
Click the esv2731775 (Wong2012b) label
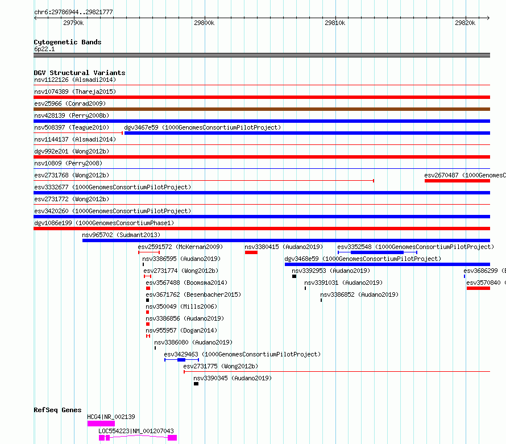click(221, 366)
